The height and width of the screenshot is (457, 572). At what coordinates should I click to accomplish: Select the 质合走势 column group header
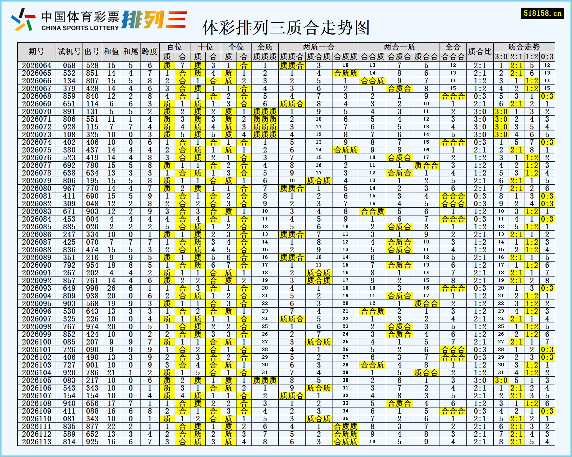524,47
